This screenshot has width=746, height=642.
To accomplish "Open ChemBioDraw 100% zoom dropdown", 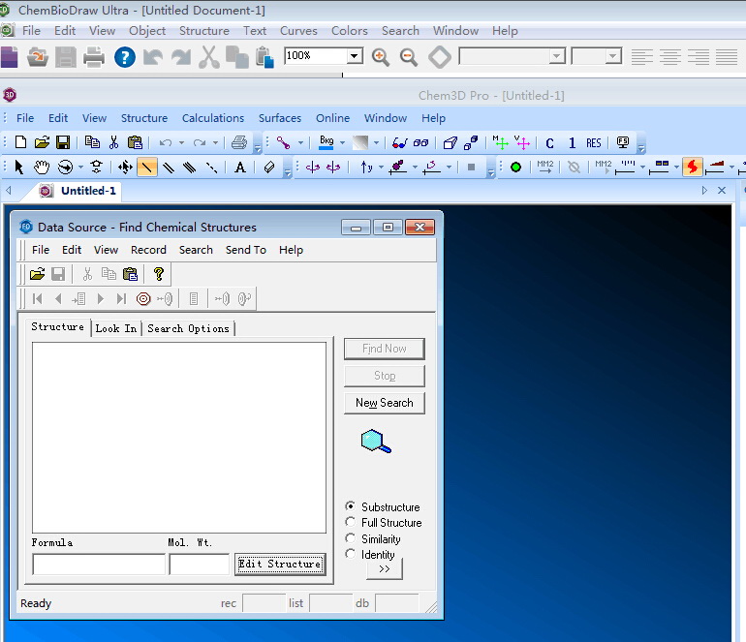I will 354,56.
